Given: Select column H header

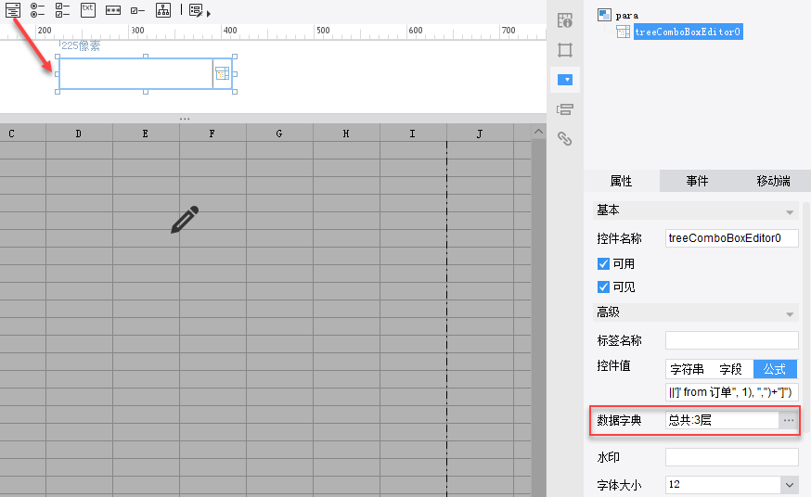Looking at the screenshot, I should (346, 134).
